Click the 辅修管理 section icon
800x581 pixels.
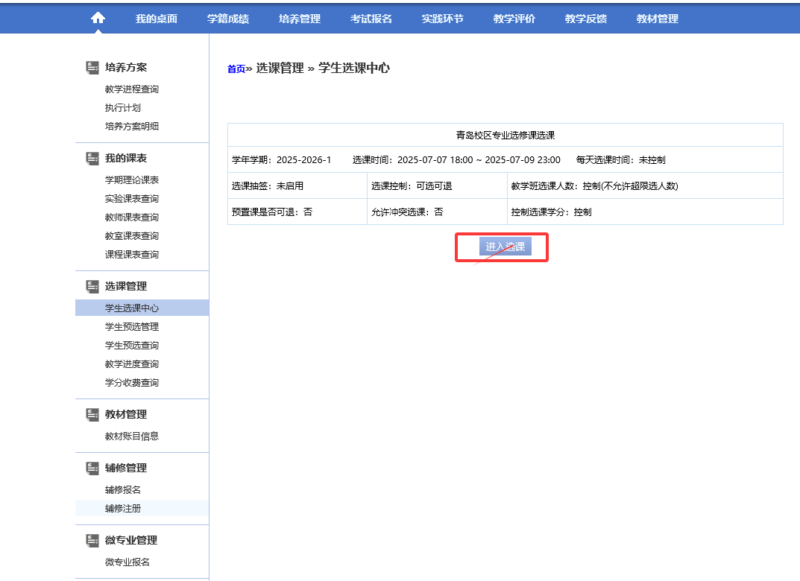pyautogui.click(x=92, y=468)
